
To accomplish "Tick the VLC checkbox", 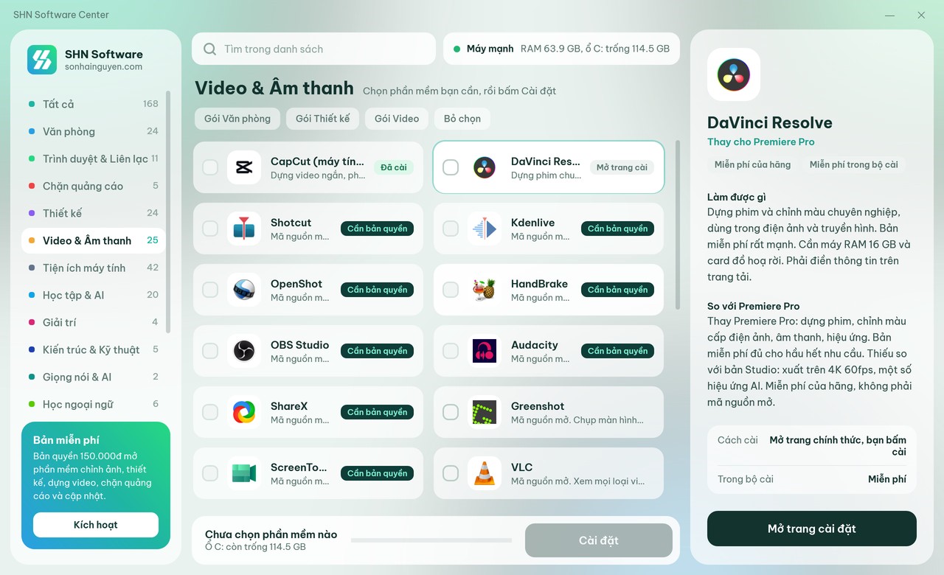I will [451, 473].
